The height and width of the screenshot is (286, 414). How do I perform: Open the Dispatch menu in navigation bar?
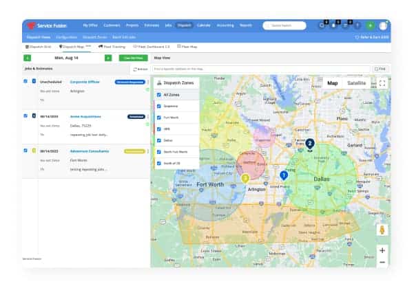(x=183, y=25)
